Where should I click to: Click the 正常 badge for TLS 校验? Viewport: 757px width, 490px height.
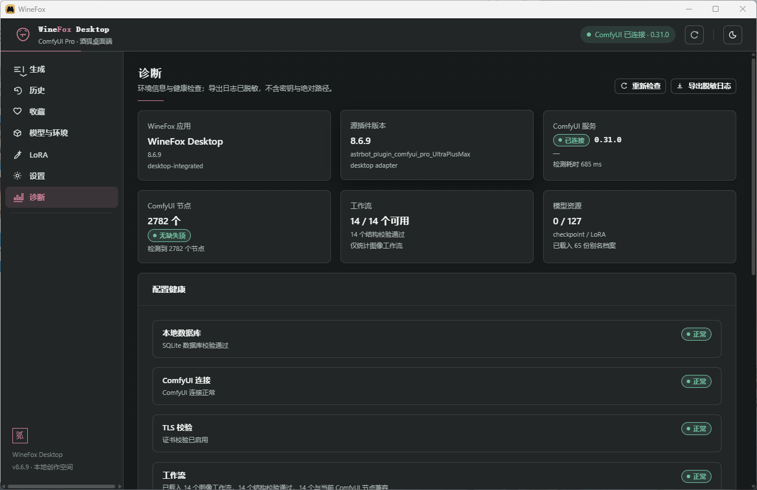[x=696, y=429]
